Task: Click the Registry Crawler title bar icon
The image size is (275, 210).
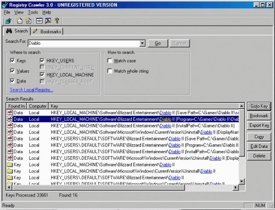Action: pos(5,5)
